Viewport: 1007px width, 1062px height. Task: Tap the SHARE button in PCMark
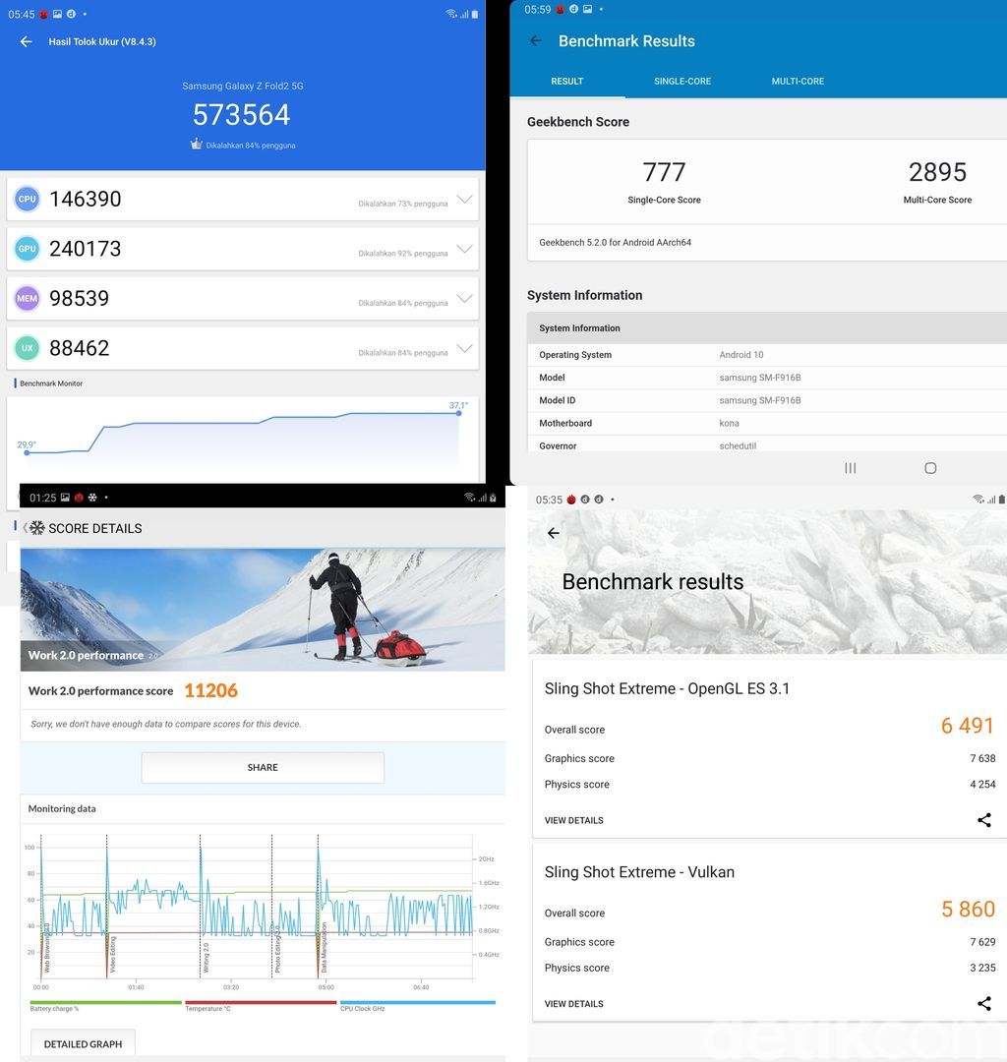pos(263,767)
